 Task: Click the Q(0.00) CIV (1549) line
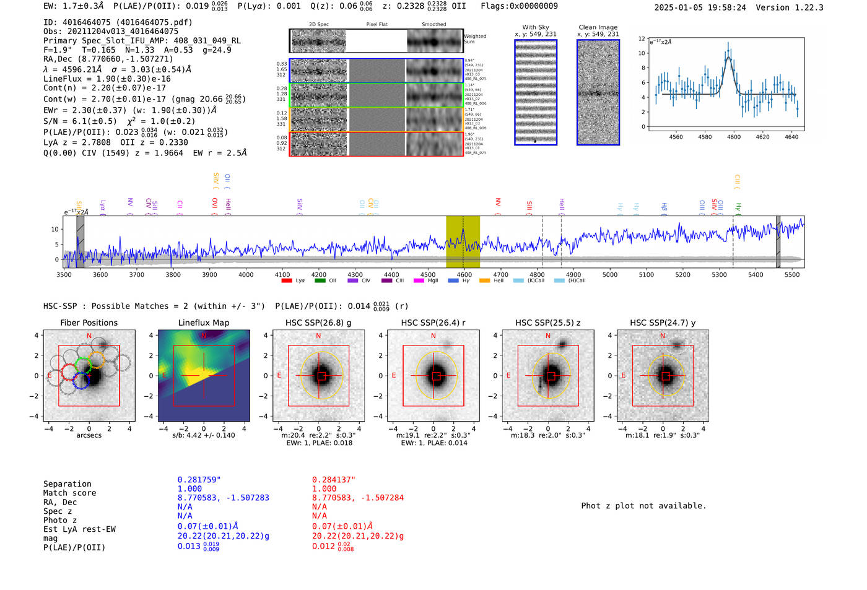(145, 153)
